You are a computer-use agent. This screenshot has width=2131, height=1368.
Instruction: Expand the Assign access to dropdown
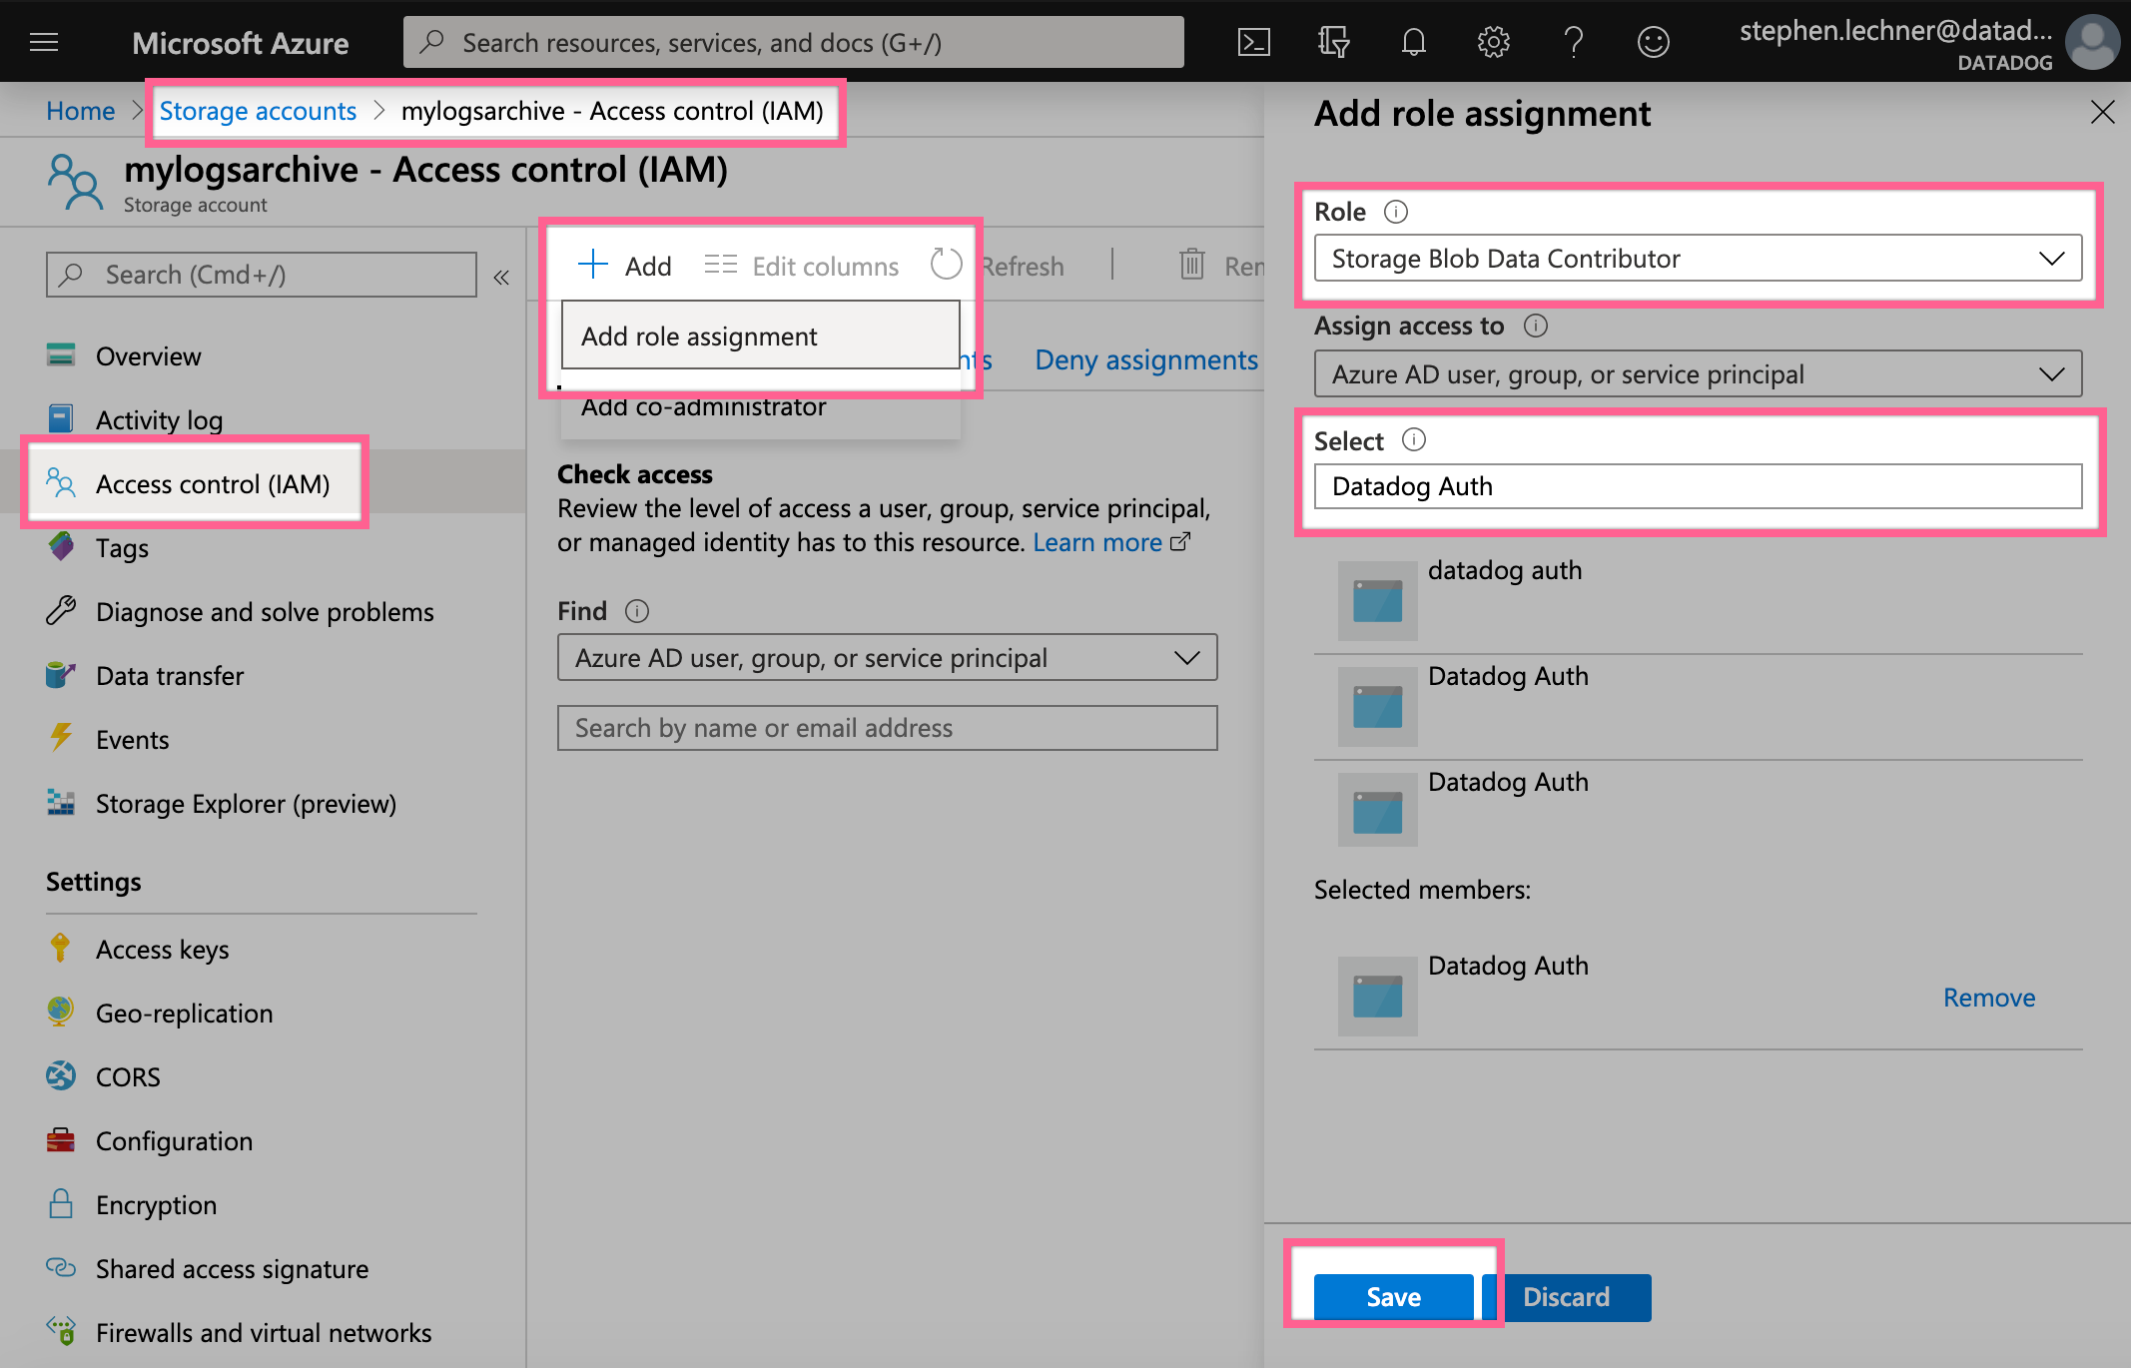tap(1698, 374)
